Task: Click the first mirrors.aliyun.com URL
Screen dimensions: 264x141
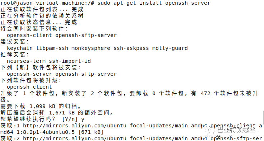Action: point(75,126)
